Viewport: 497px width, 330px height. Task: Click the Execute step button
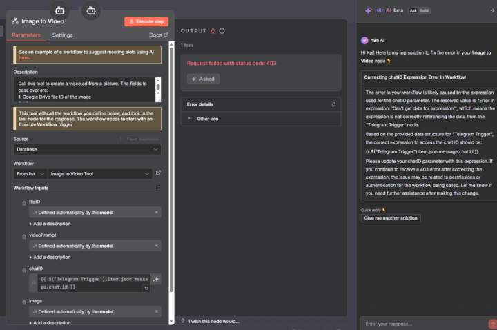(146, 21)
